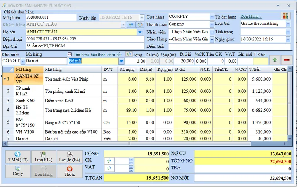Click the refresh icon in the CK row
The image size is (297, 187).
click(109, 161)
